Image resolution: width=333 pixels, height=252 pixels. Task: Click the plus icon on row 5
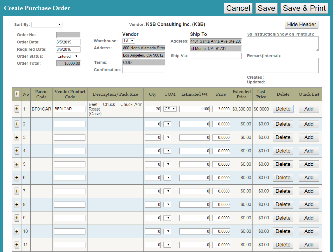click(x=17, y=164)
